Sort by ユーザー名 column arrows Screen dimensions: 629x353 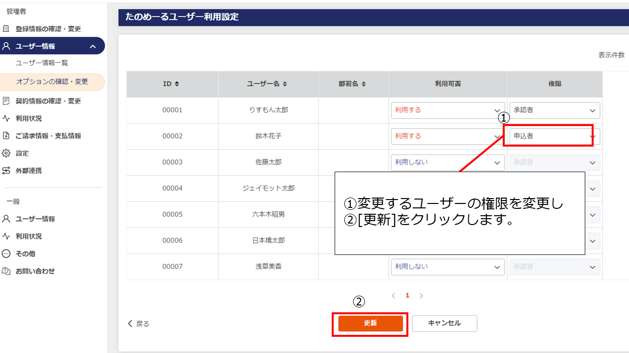tap(285, 84)
